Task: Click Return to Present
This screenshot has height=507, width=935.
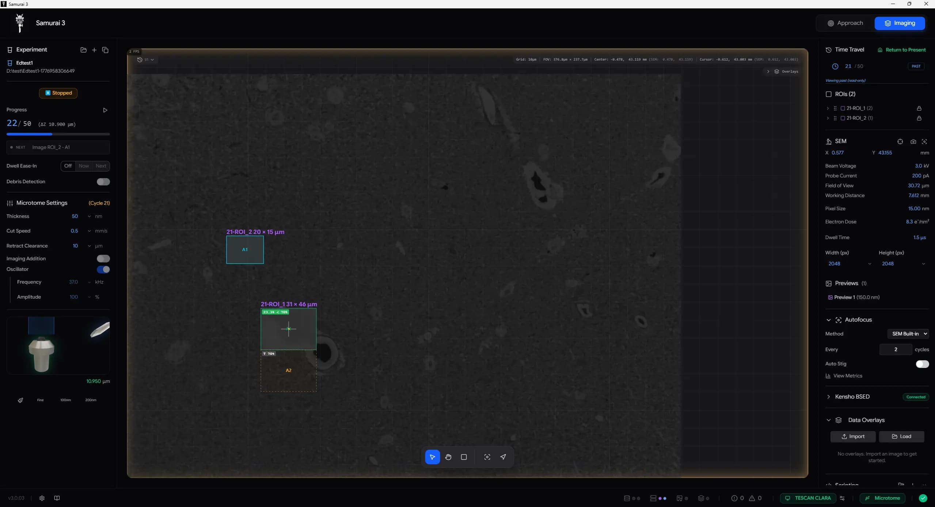Action: click(x=902, y=50)
